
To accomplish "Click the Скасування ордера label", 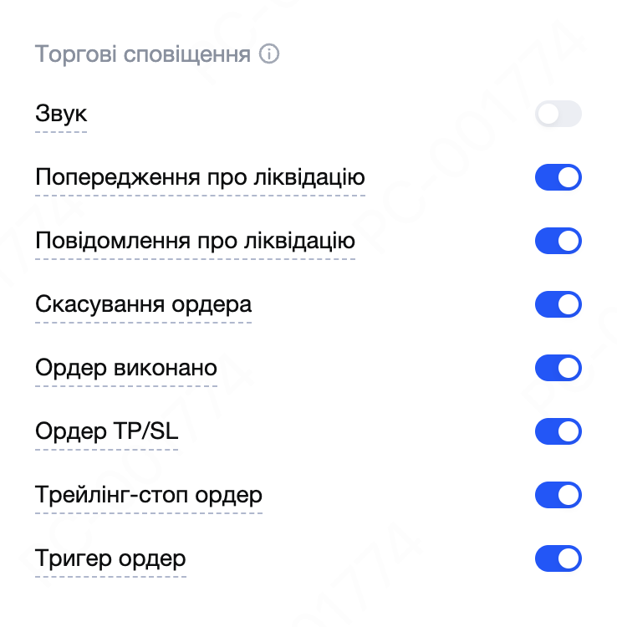I will pyautogui.click(x=143, y=304).
